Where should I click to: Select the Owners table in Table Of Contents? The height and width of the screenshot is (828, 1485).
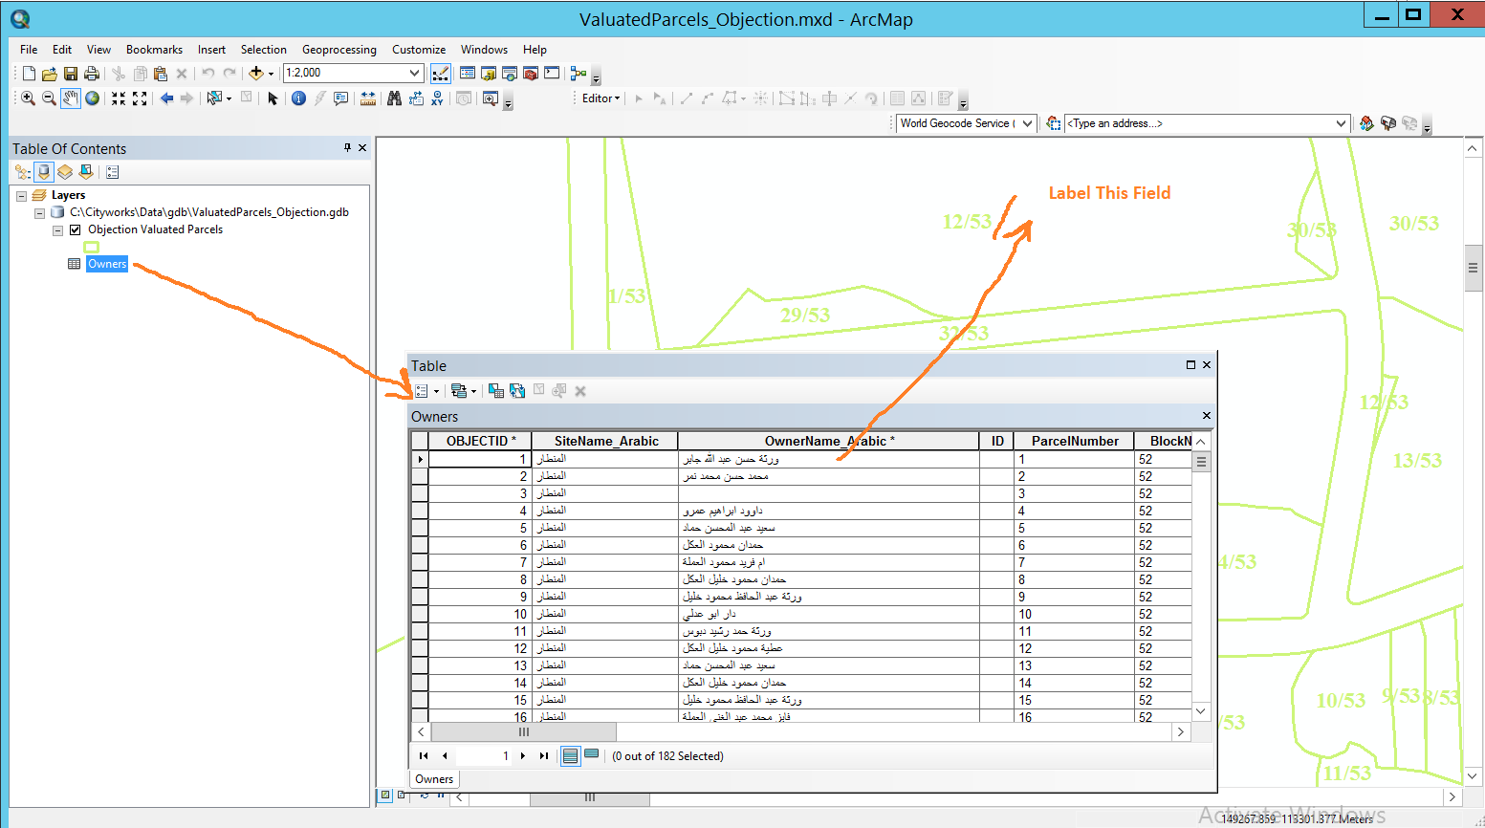(x=107, y=264)
